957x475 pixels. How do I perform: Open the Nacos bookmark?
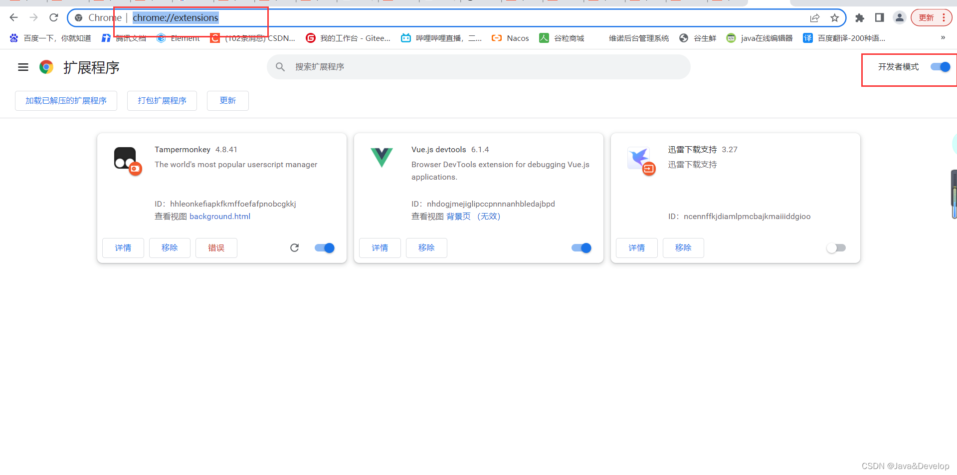pyautogui.click(x=511, y=38)
